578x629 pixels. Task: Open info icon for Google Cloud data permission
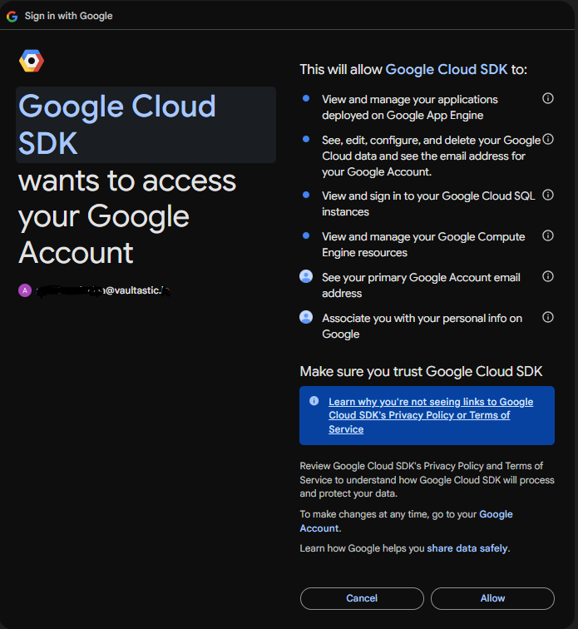548,139
